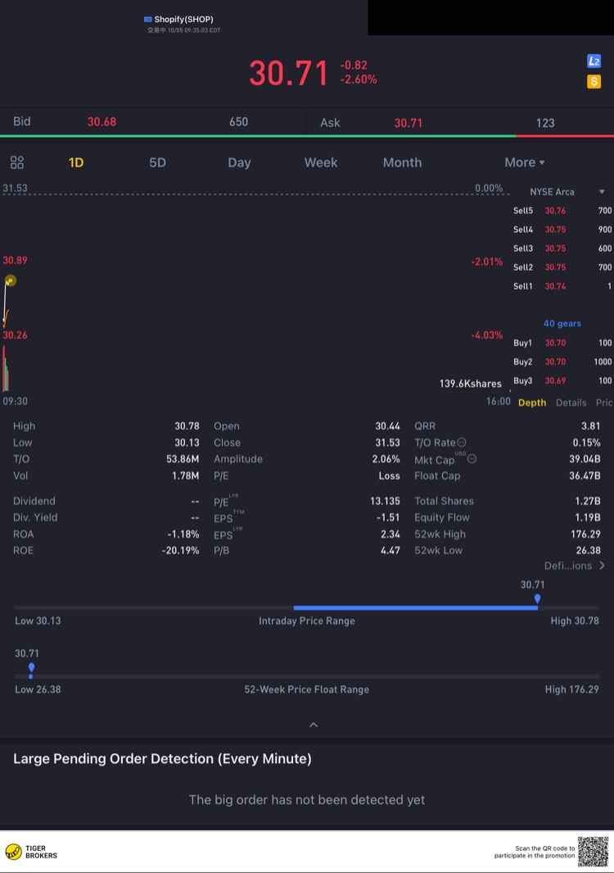Click the bid size 650
This screenshot has width=614, height=873.
coord(238,122)
